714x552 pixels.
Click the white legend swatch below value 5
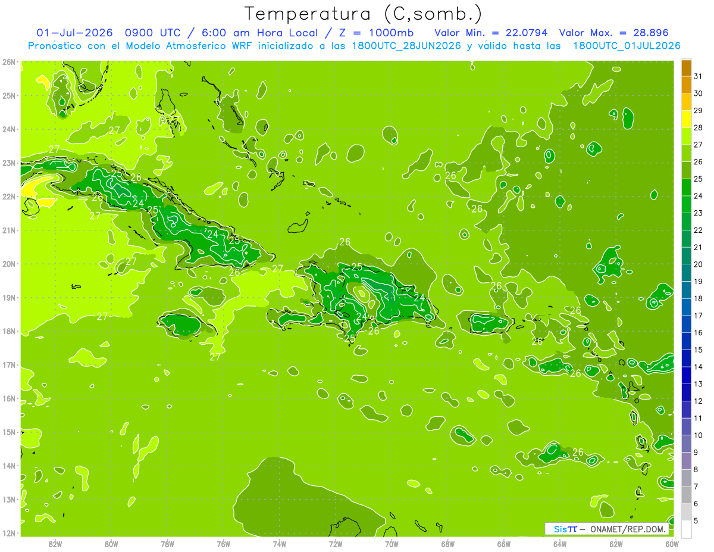(686, 529)
